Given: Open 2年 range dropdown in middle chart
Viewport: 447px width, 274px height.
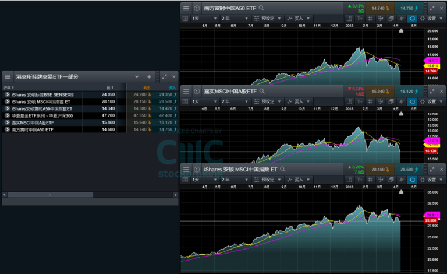Looking at the screenshot, I should click(x=235, y=101).
